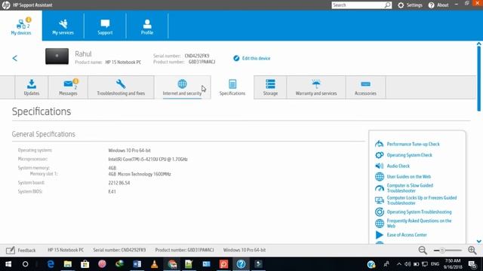Click the search magnifier icon
Screen dimensions: 483x271
pyautogui.click(x=387, y=5)
